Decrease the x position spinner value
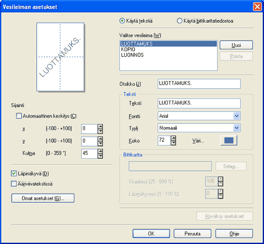The width and height of the screenshot is (264, 244). coord(100,131)
